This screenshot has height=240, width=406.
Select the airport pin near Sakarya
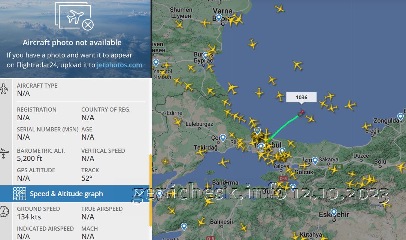click(315, 161)
